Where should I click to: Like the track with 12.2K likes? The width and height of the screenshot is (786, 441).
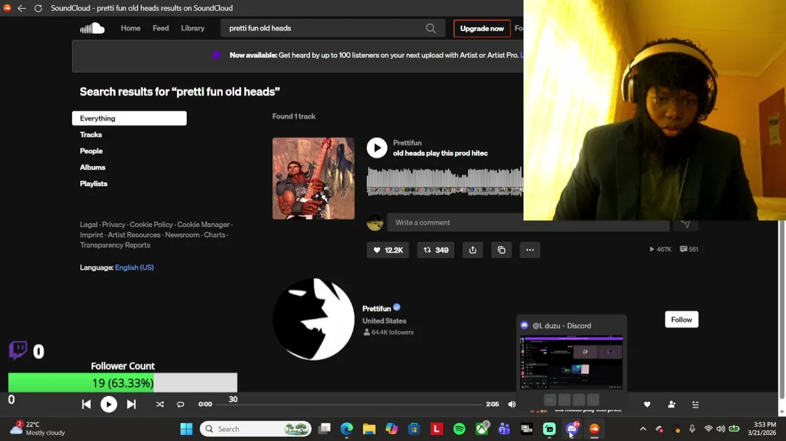click(388, 250)
